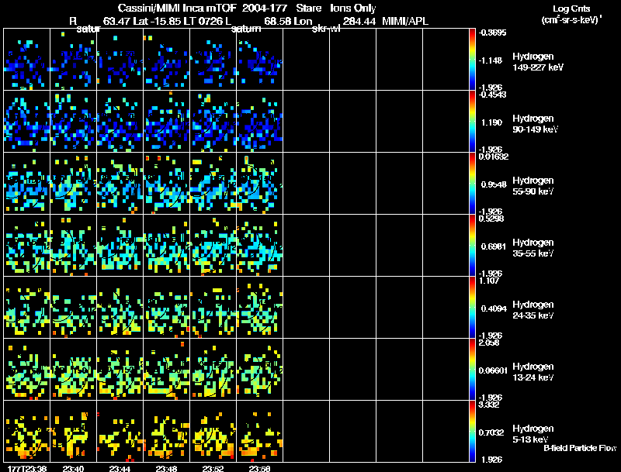View the 24-35 keV panel at 23:36
The image size is (621, 472).
coord(27,308)
